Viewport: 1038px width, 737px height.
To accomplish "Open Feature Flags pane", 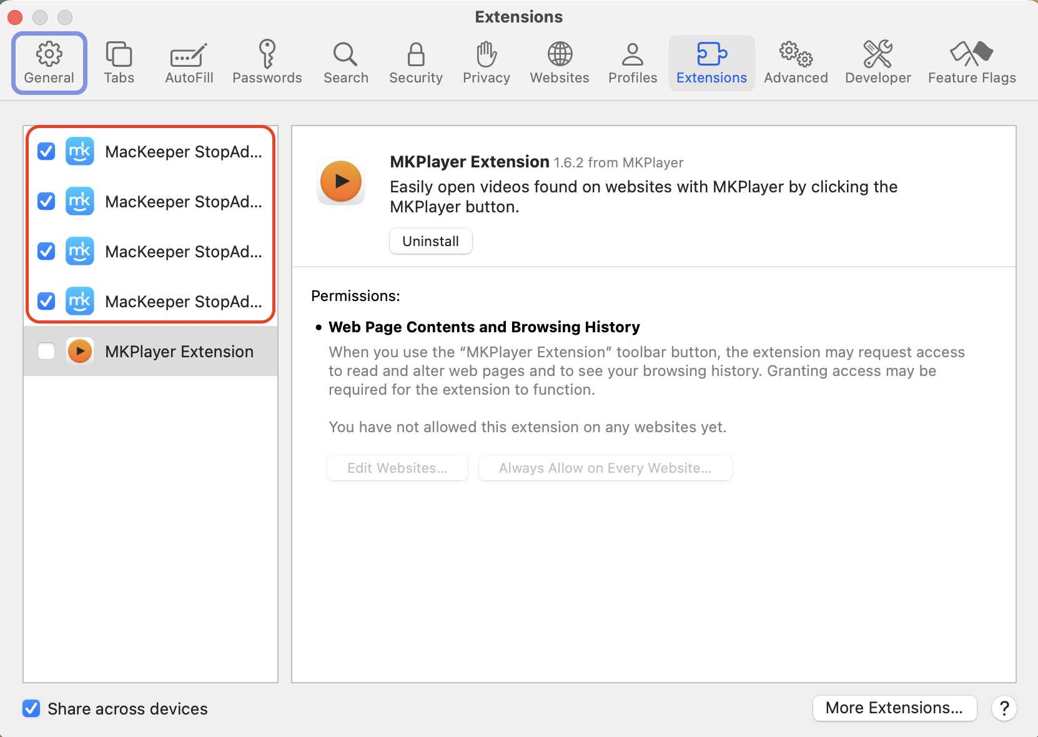I will (x=972, y=63).
